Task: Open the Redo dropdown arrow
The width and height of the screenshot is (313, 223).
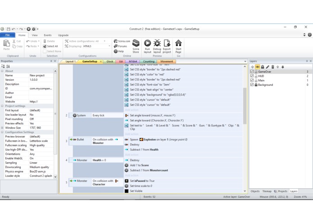Action: [x=38, y=46]
